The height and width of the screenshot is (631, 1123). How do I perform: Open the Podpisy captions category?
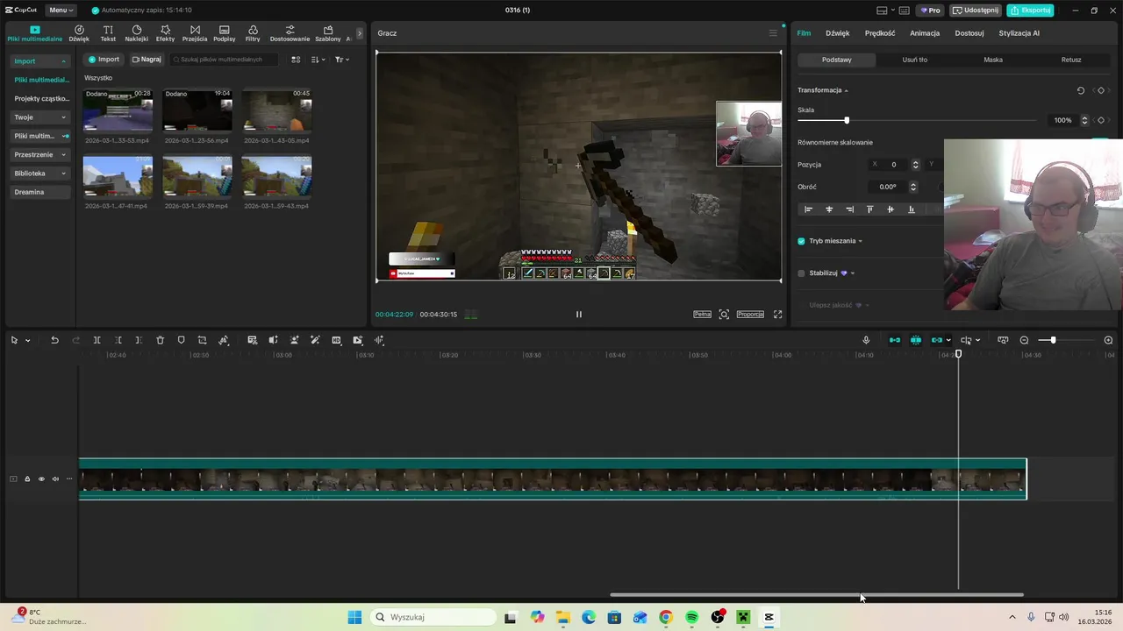pyautogui.click(x=225, y=33)
